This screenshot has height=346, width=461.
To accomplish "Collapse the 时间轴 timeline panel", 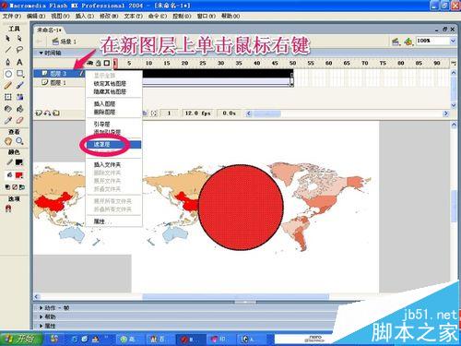I will coord(41,53).
